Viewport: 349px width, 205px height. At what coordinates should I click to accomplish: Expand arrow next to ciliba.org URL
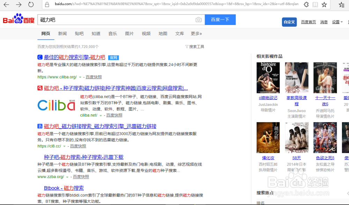(x=80, y=77)
